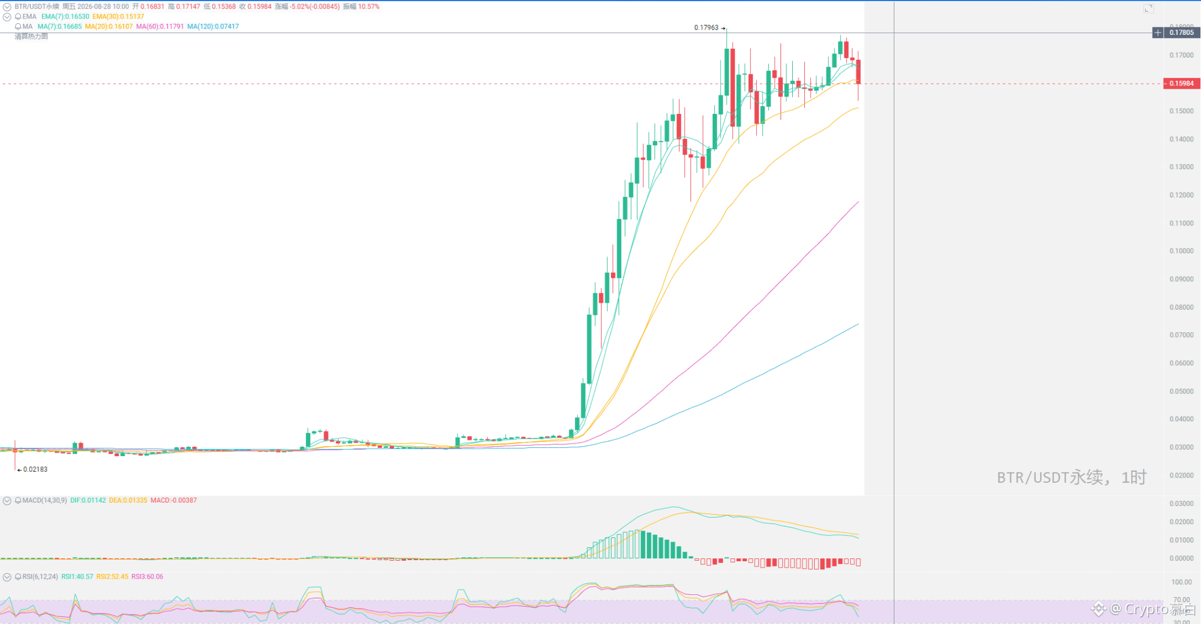Click the RSI2:52.45 value
This screenshot has height=624, width=1201.
tap(112, 577)
